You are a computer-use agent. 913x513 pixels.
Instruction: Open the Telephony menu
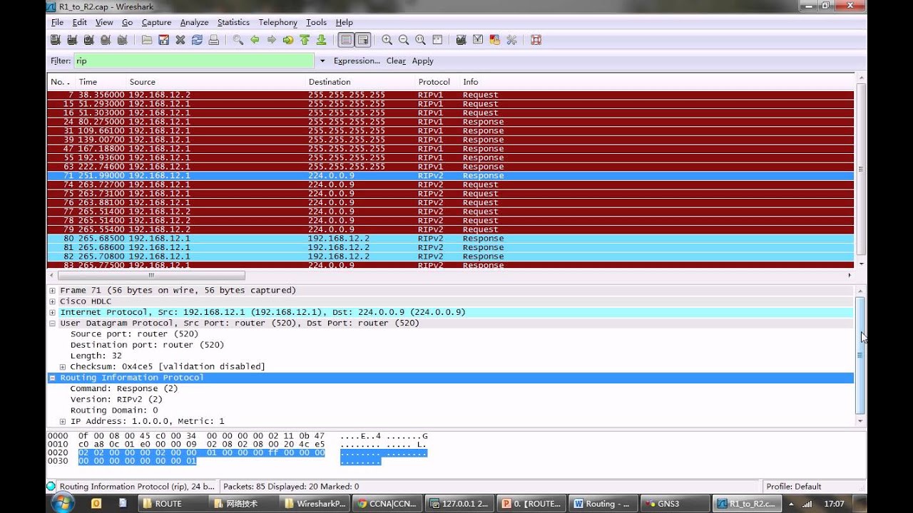(x=278, y=22)
